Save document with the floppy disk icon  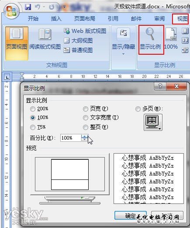[x=28, y=7]
